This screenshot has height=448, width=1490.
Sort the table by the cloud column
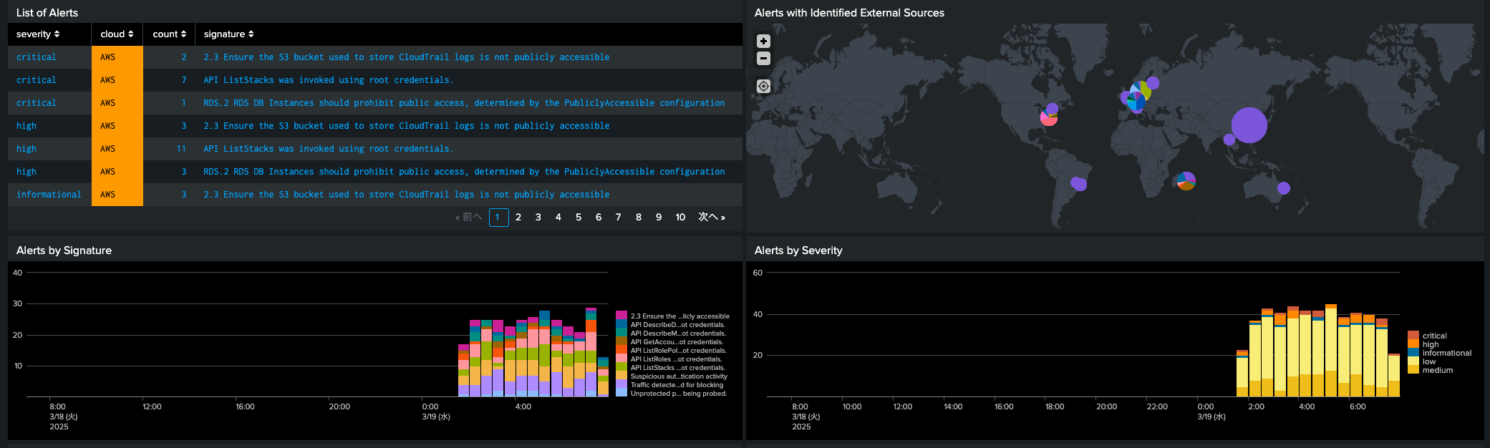pyautogui.click(x=117, y=34)
